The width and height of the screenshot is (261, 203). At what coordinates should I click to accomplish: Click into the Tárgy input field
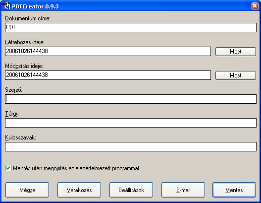click(131, 123)
